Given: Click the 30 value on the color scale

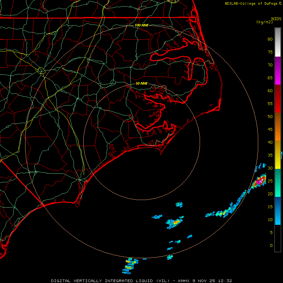Looking at the screenshot, I should [x=270, y=168].
